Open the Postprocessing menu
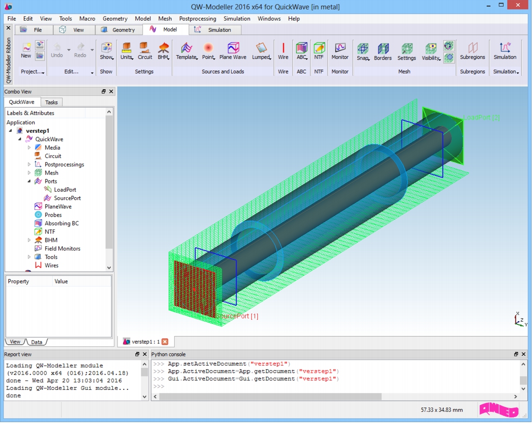The height and width of the screenshot is (423, 532). coord(198,19)
